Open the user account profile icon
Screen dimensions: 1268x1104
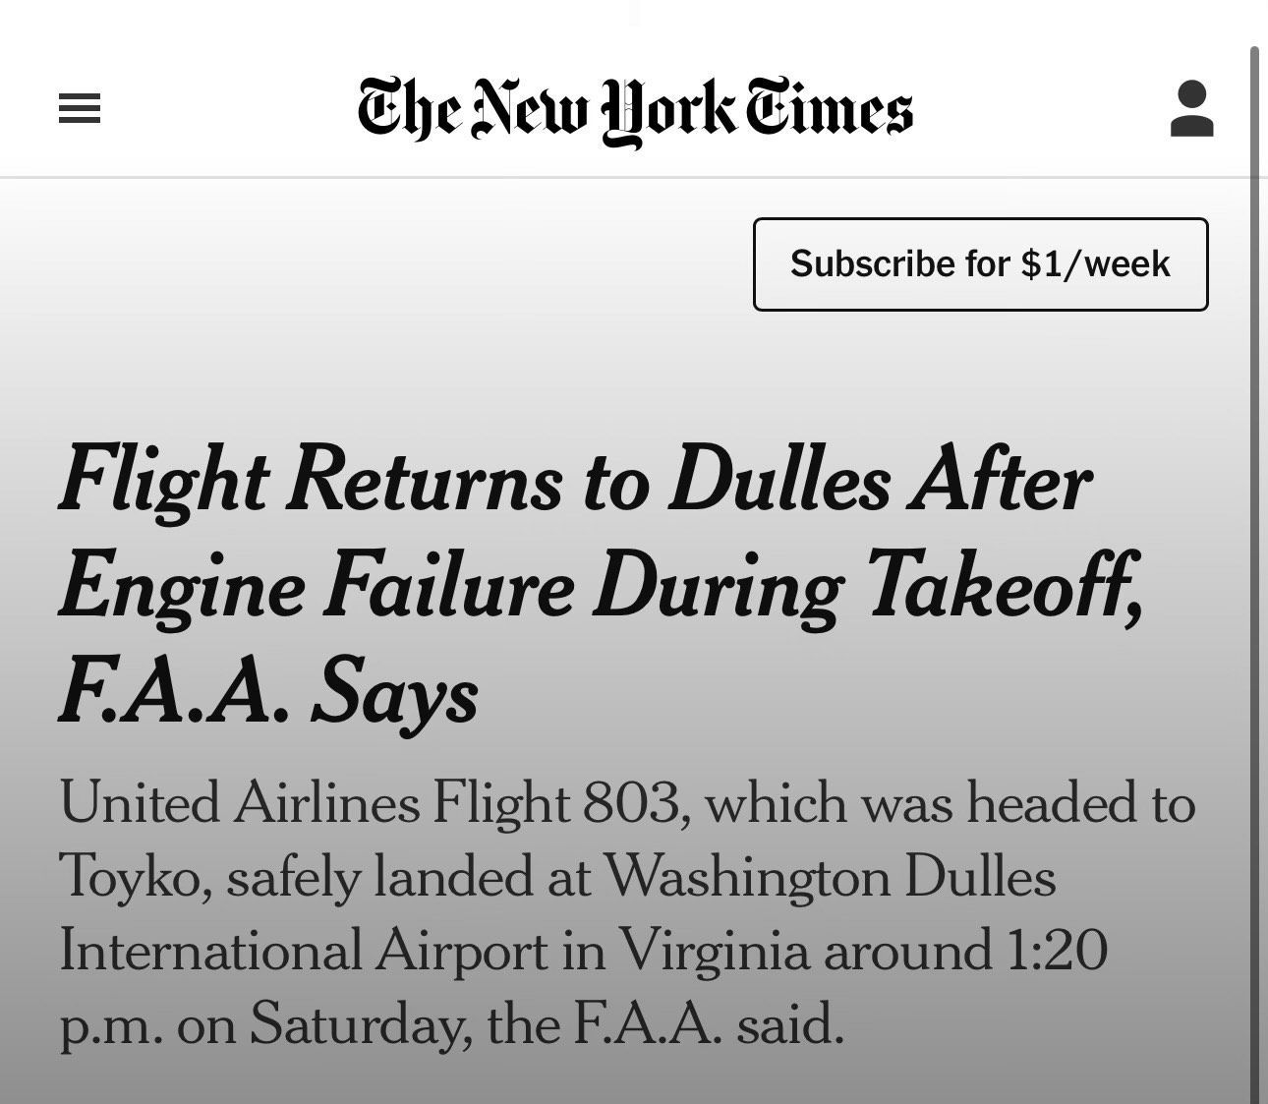(x=1191, y=108)
